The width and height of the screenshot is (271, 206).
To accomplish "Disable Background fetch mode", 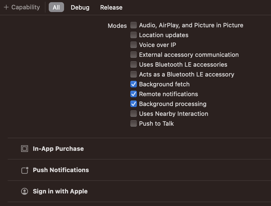I will point(134,84).
